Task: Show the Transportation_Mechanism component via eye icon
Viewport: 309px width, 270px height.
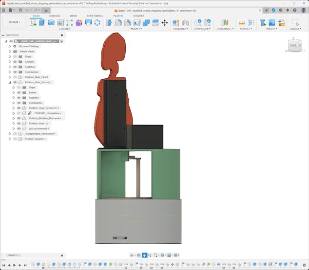Action: [15, 133]
